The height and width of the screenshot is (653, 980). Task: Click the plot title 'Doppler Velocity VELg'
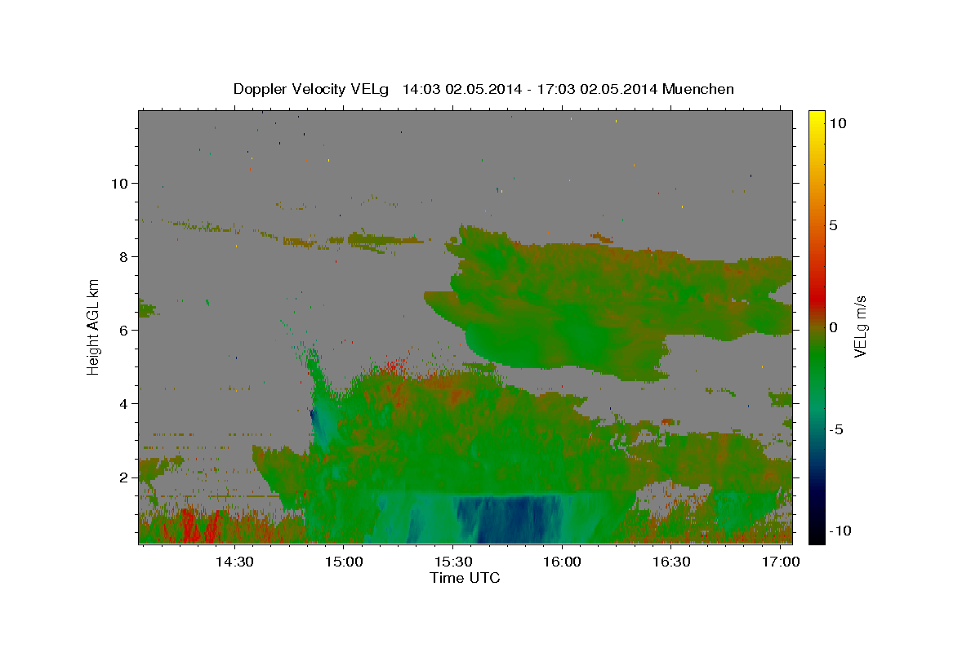click(312, 89)
